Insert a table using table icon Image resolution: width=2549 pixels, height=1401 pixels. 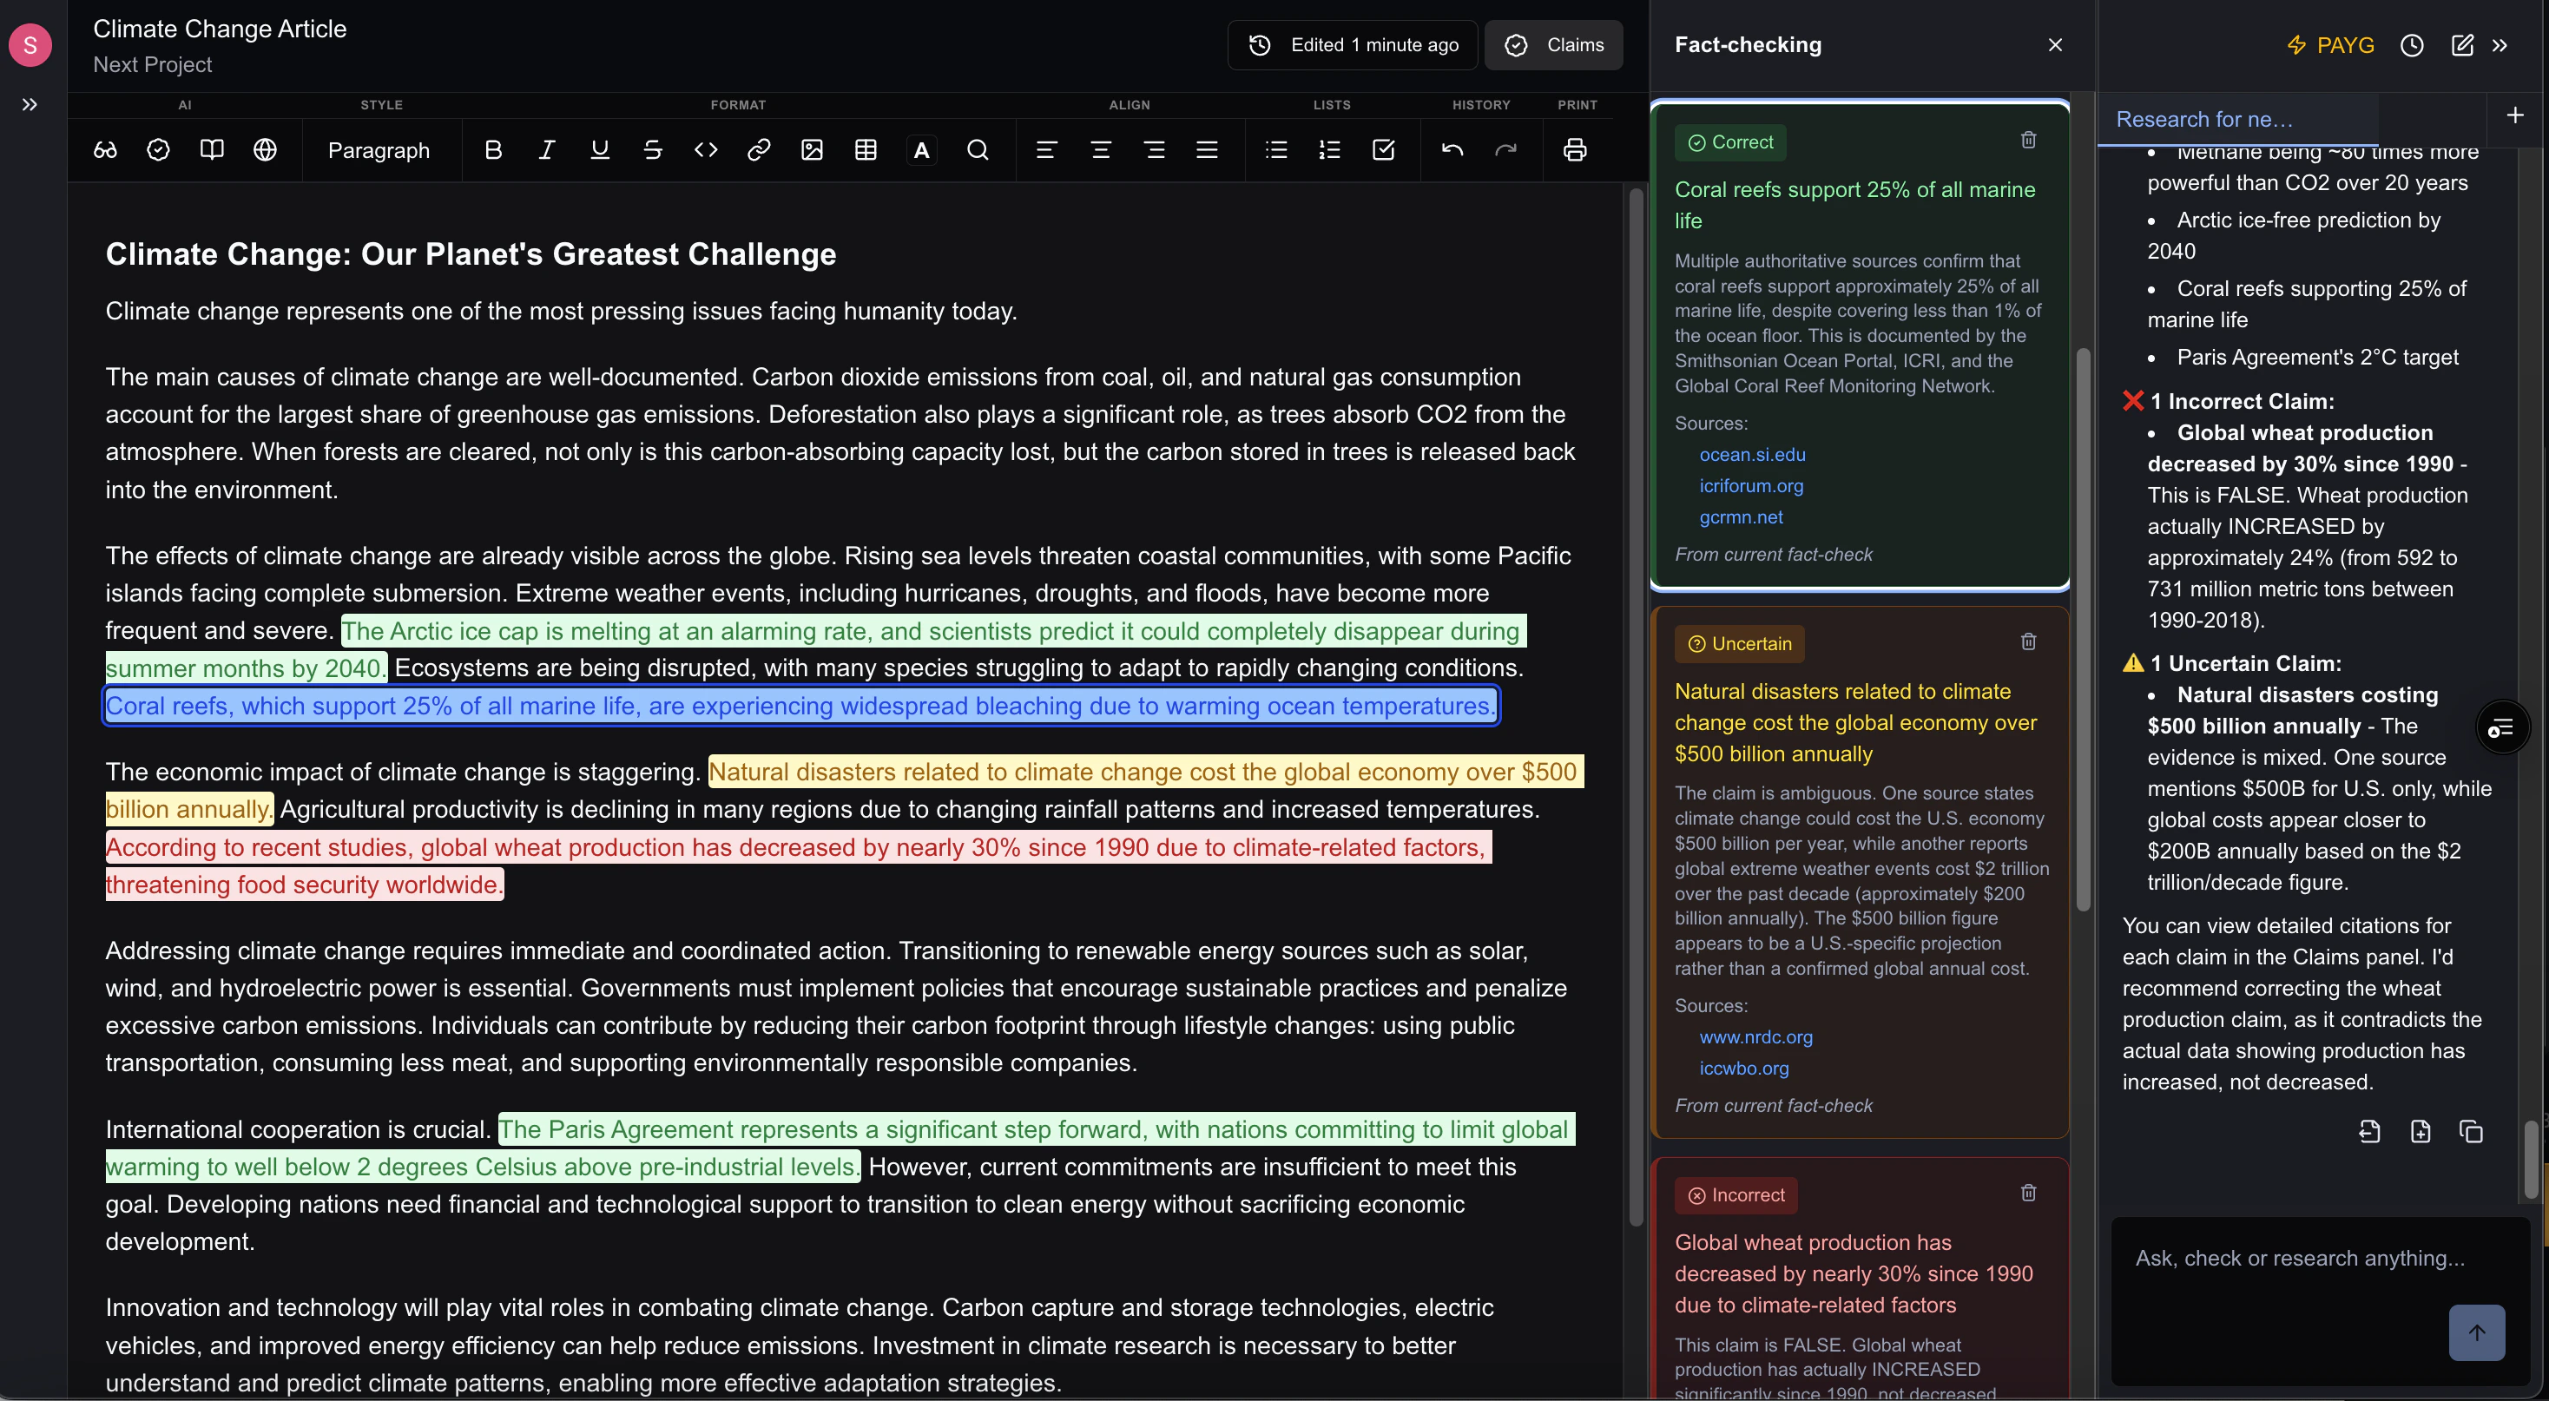865,149
